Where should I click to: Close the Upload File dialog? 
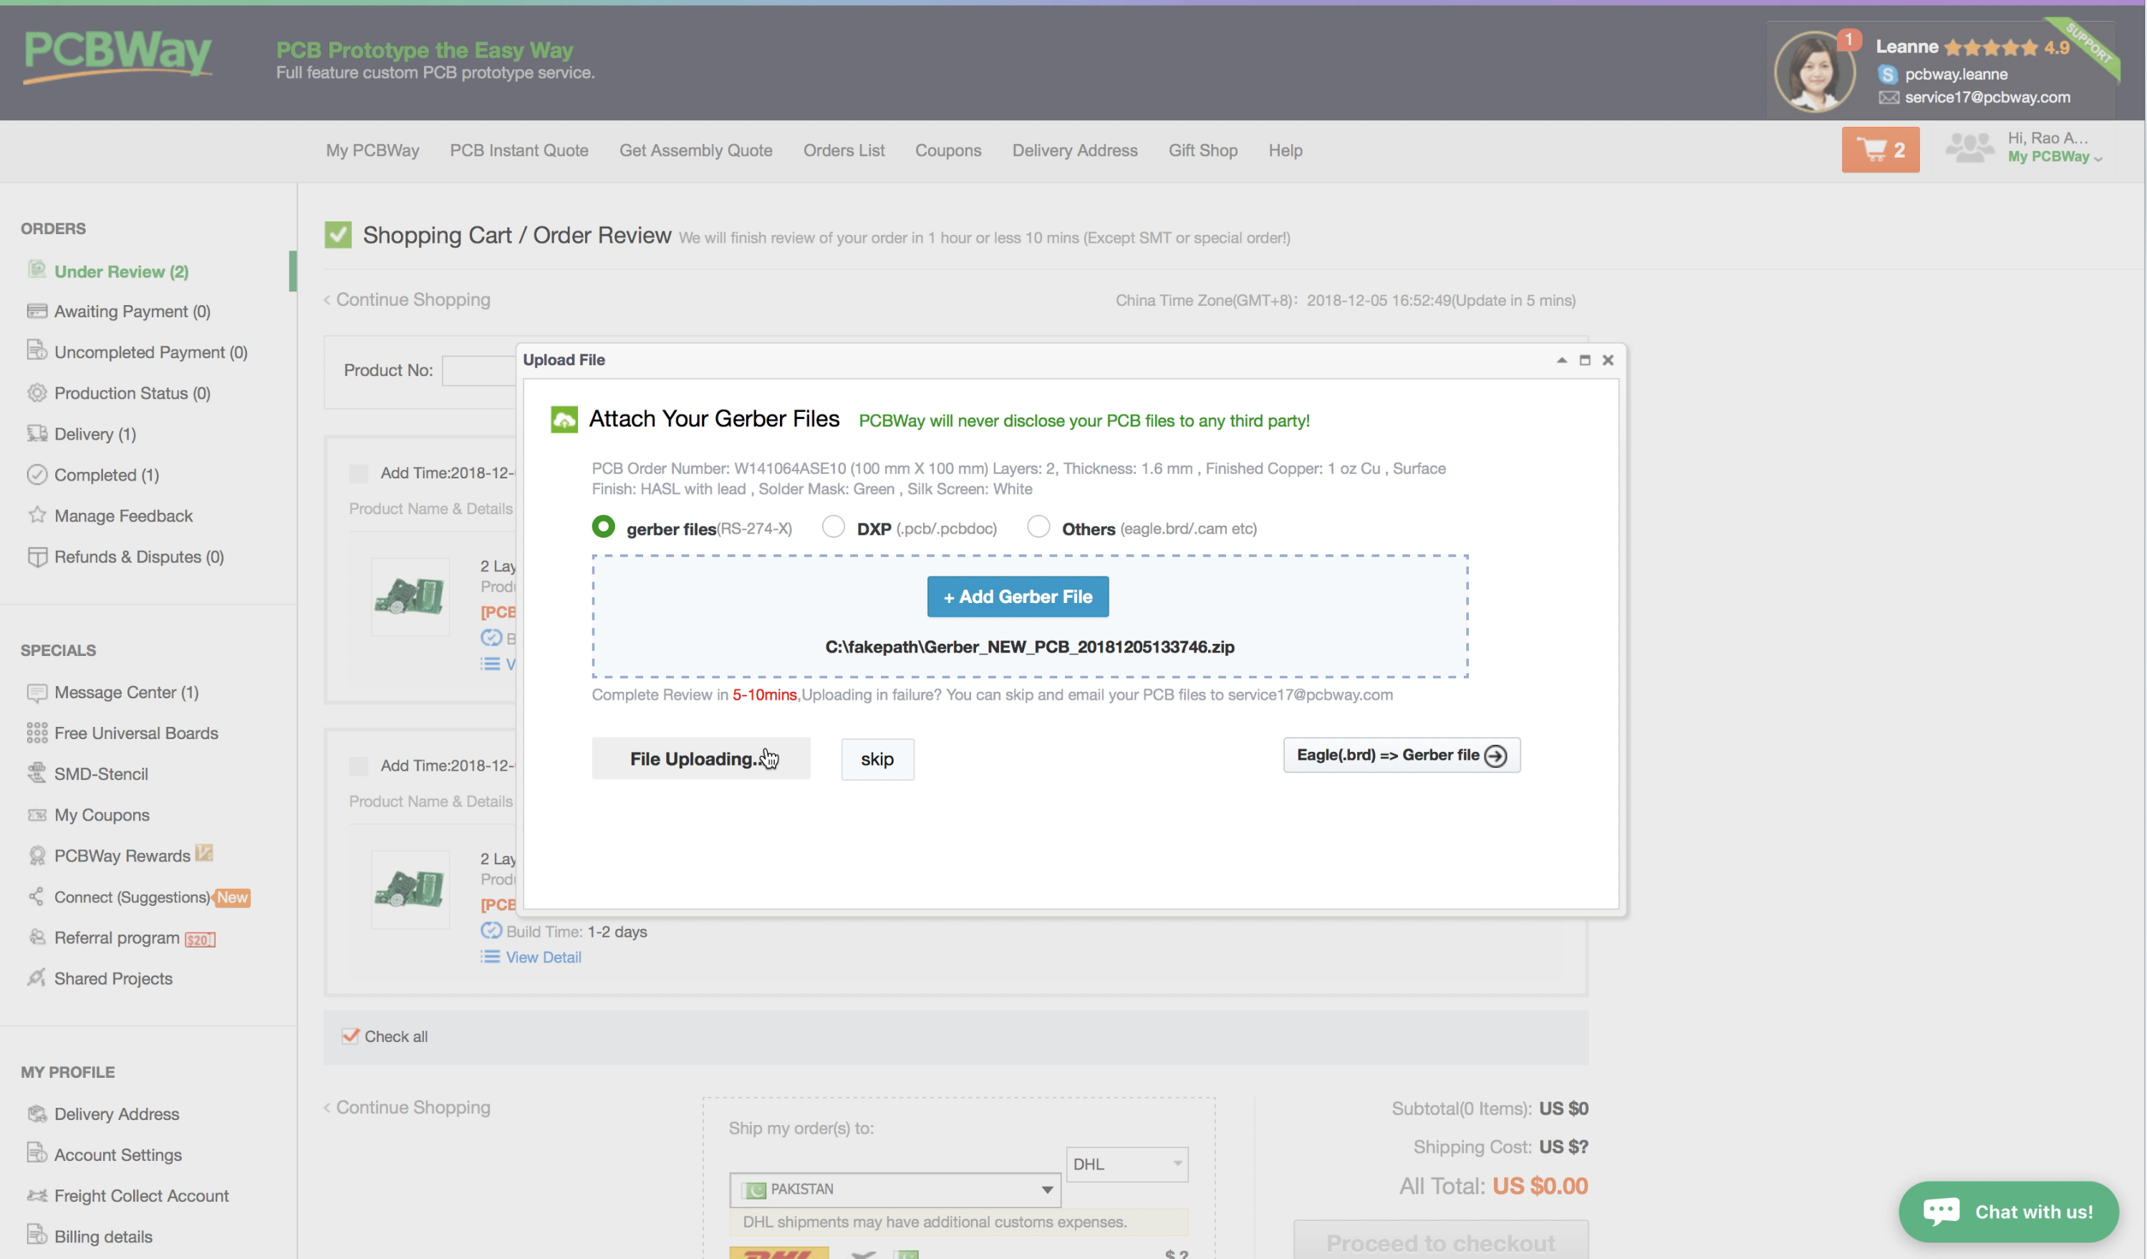1607,360
